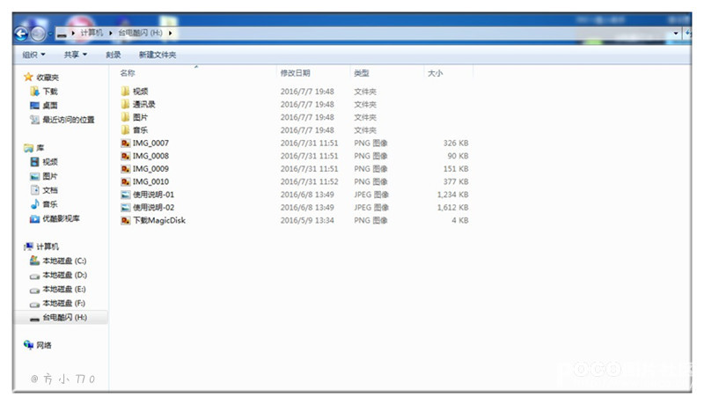Click the 新建文件夹 button

click(157, 55)
